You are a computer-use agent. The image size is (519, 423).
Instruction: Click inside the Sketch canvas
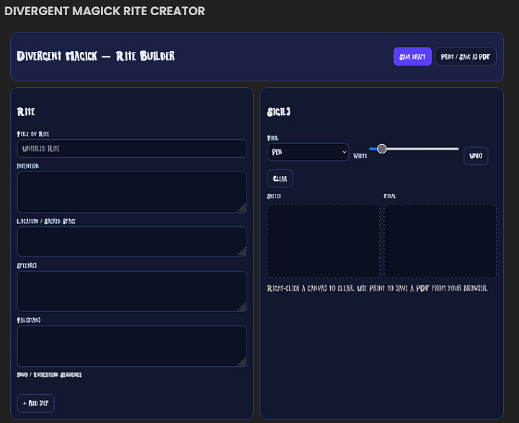pyautogui.click(x=324, y=241)
